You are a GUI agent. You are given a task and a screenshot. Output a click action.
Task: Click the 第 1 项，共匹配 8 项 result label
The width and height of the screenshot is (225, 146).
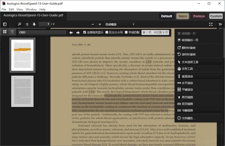(x=155, y=32)
